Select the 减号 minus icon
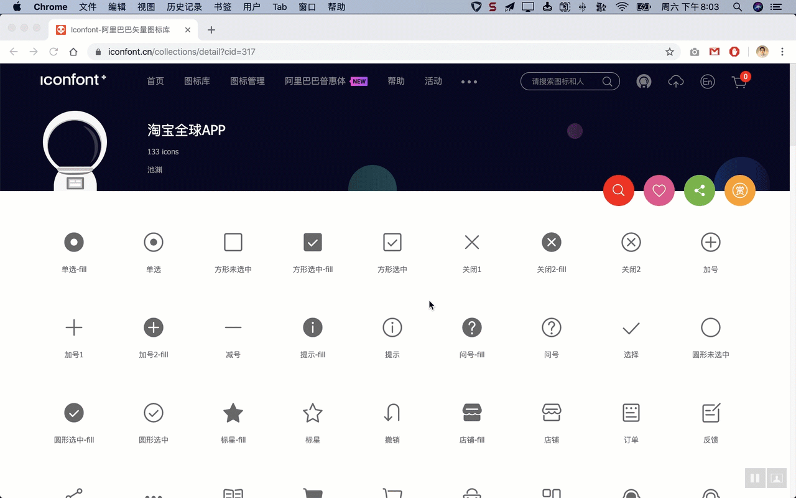 233,327
